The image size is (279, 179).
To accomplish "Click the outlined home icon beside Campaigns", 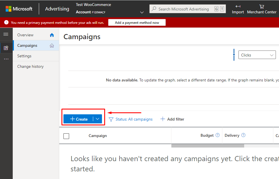I will point(52,45).
